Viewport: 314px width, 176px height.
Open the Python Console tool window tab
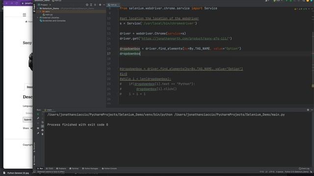coord(109,169)
